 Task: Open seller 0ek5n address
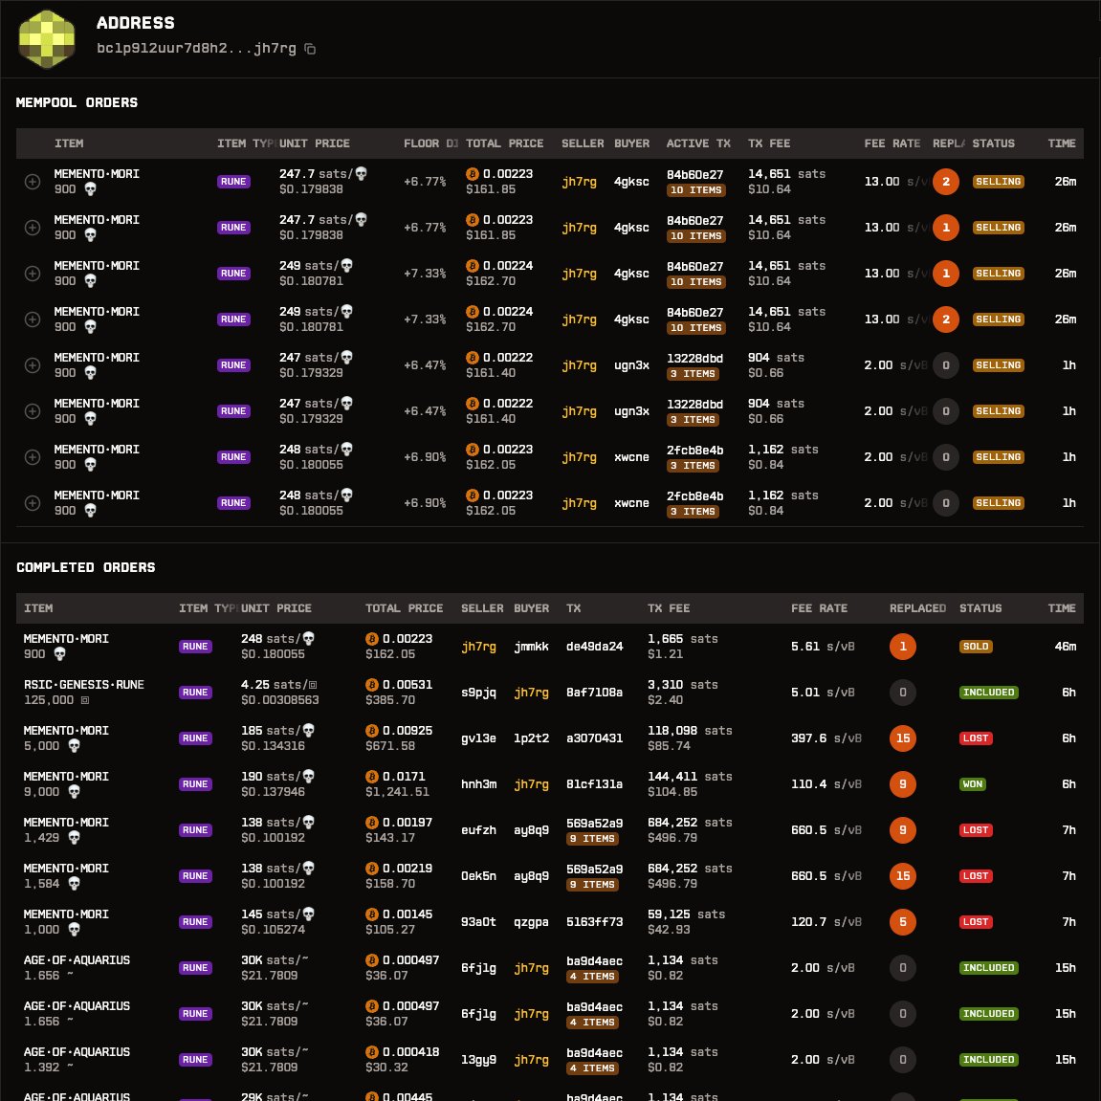pyautogui.click(x=479, y=876)
